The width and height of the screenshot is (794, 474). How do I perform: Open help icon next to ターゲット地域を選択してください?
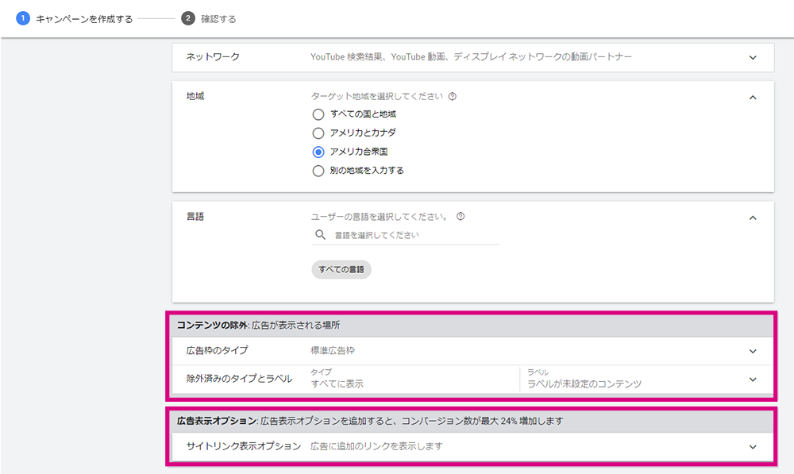pyautogui.click(x=453, y=96)
